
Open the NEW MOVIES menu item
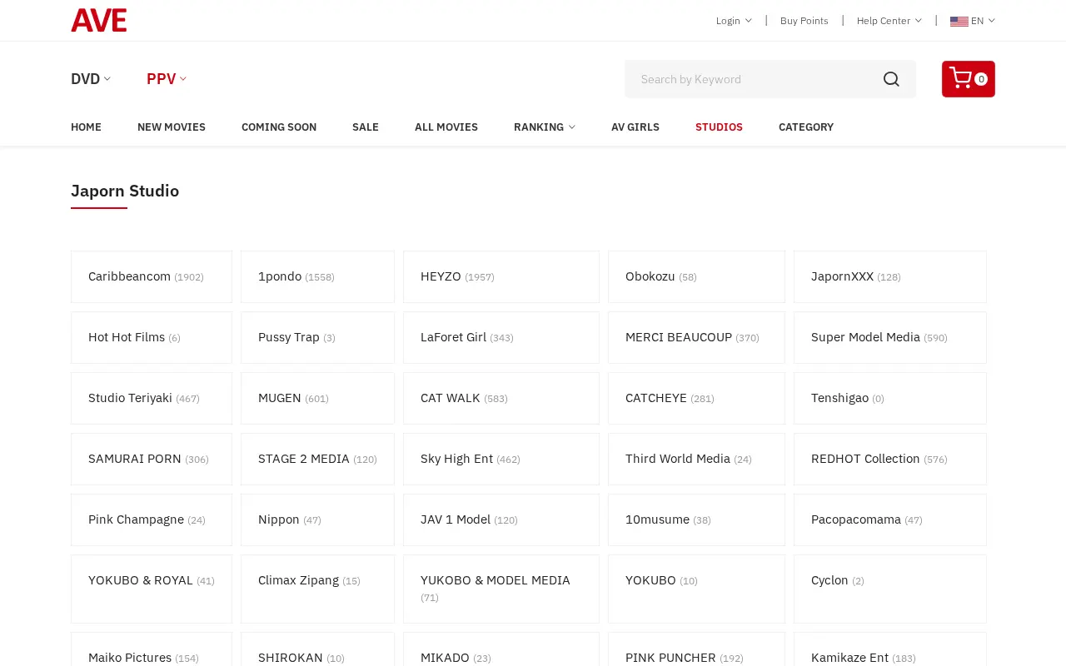pyautogui.click(x=172, y=127)
